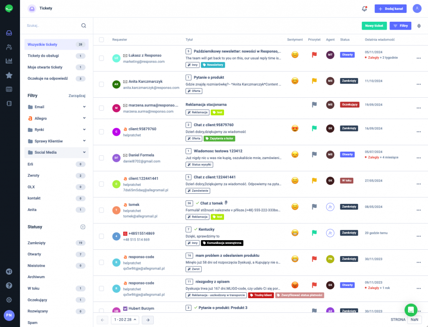
Task: Open the Tickets inbox icon in sidebar
Action: point(9,32)
